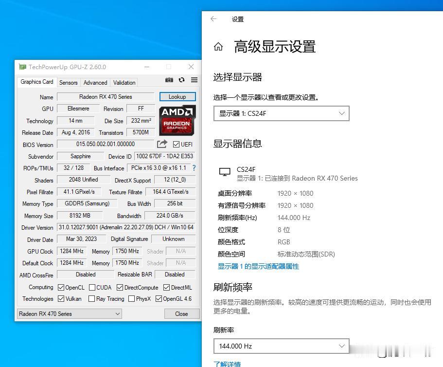Click the BIOS Version field 015.050.002.001.000000
The height and width of the screenshot is (367, 443).
point(106,144)
